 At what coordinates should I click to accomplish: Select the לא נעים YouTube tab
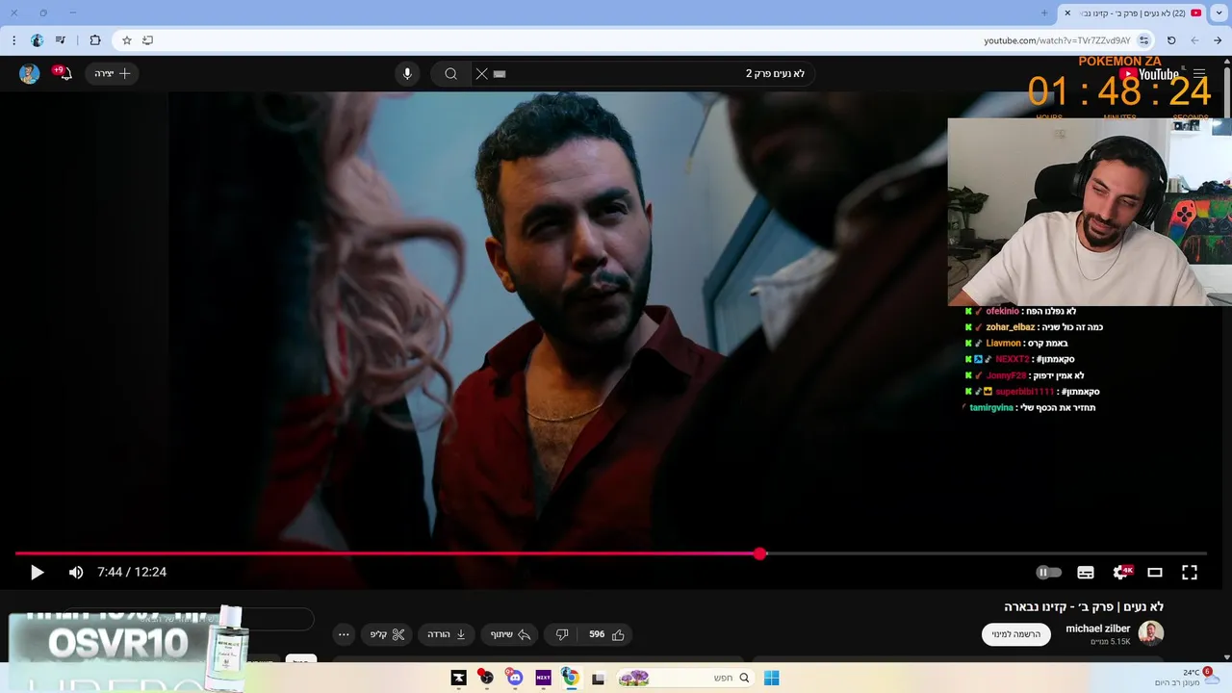pos(1134,13)
